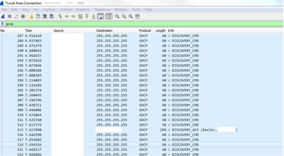Click GVCP protocol cell of packet 308

pyautogui.click(x=143, y=105)
